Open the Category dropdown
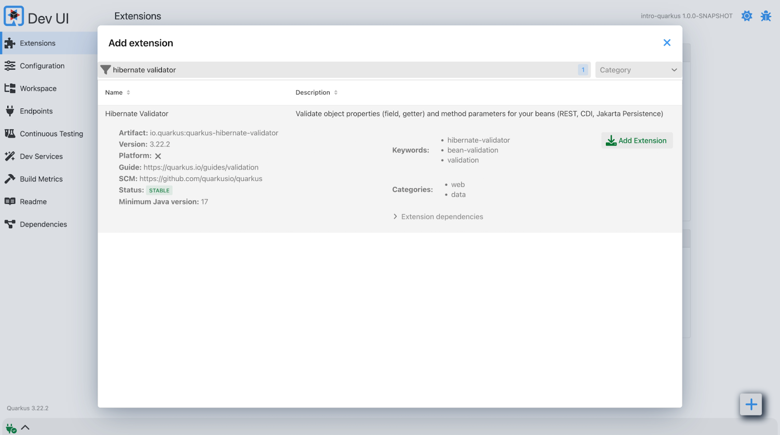 tap(638, 70)
